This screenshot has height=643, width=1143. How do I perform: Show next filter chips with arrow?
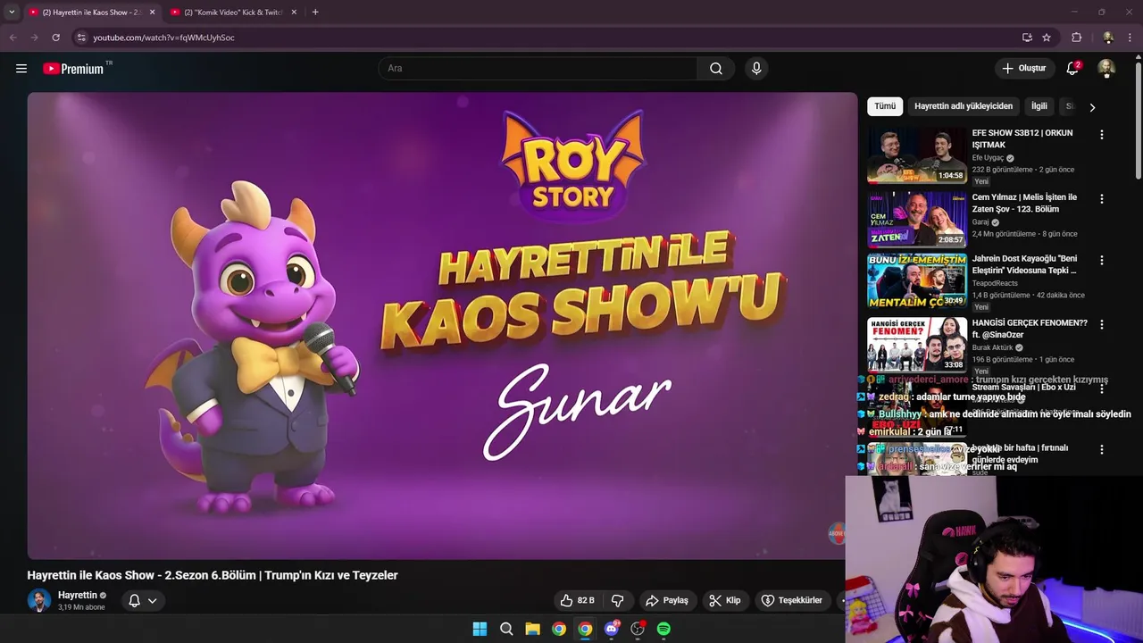point(1091,107)
